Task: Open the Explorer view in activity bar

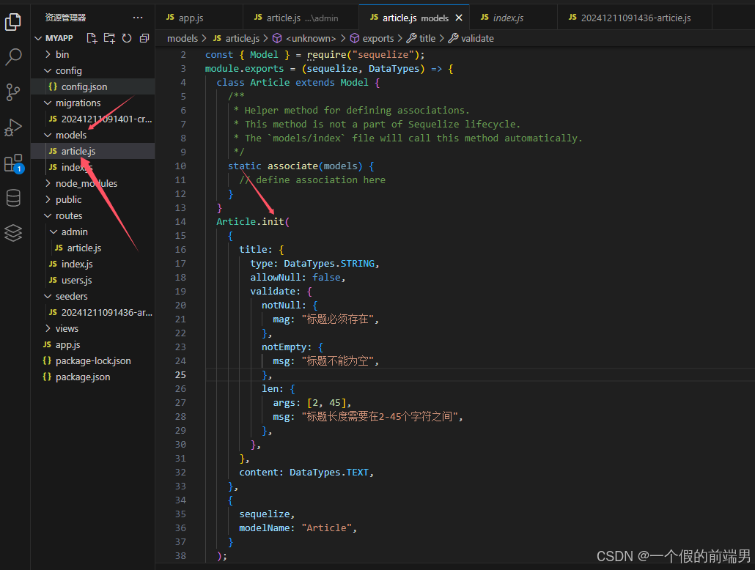Action: pyautogui.click(x=13, y=22)
